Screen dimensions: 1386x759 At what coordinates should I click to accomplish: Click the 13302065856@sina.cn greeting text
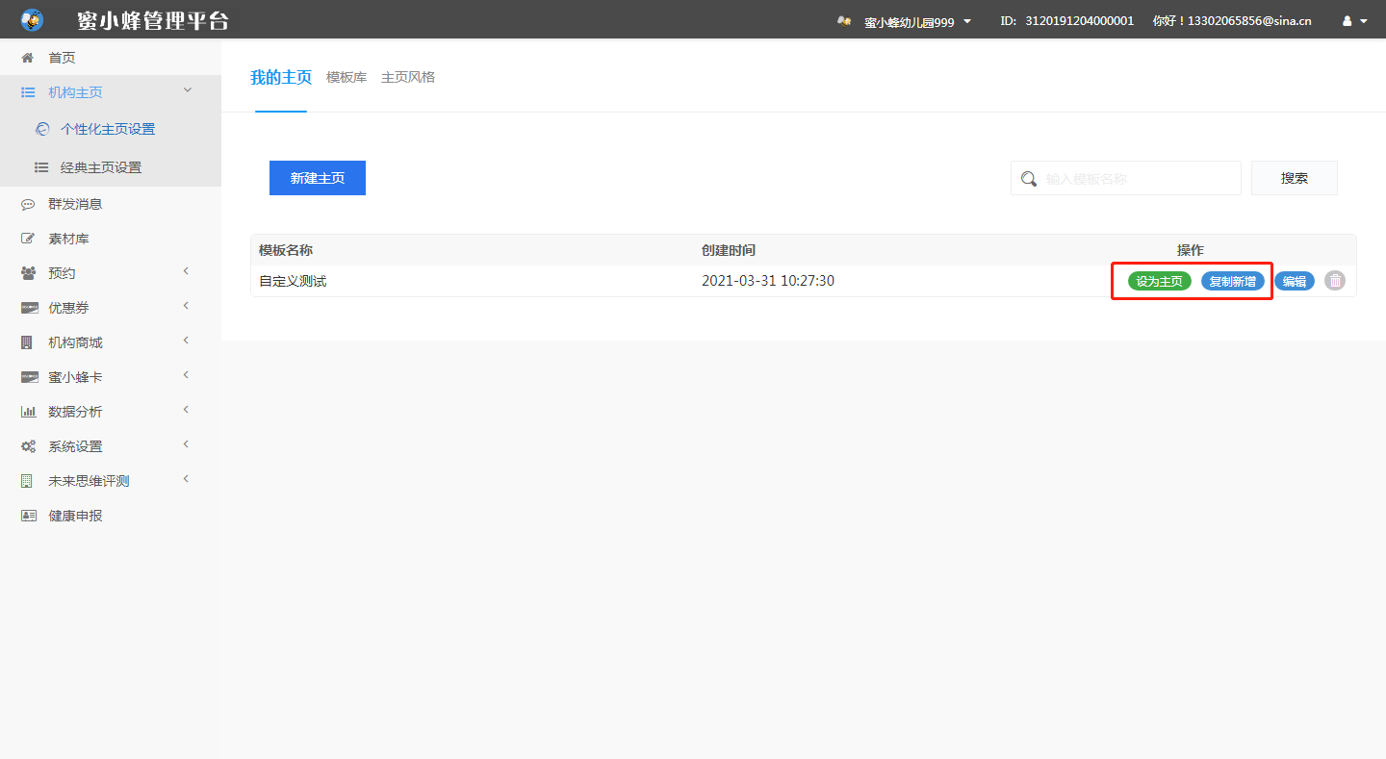[x=1232, y=21]
